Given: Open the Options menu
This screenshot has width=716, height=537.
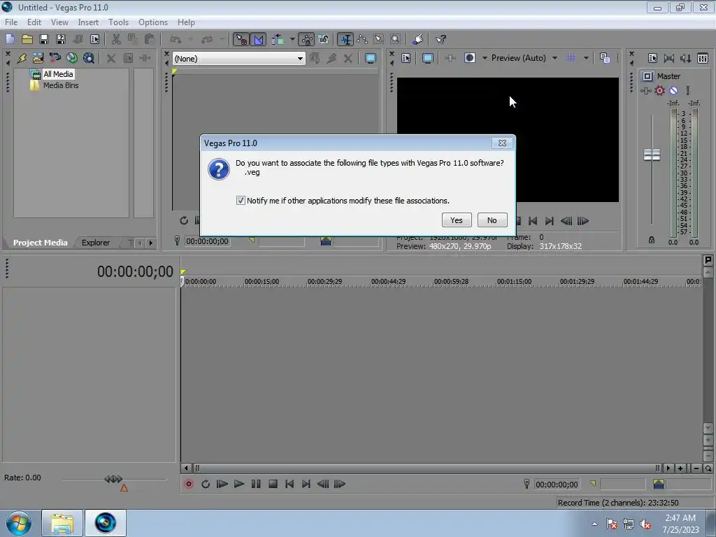Looking at the screenshot, I should (153, 22).
